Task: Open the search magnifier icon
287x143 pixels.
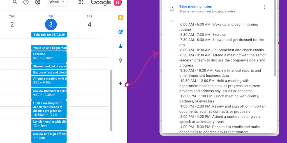Action: pos(15,2)
